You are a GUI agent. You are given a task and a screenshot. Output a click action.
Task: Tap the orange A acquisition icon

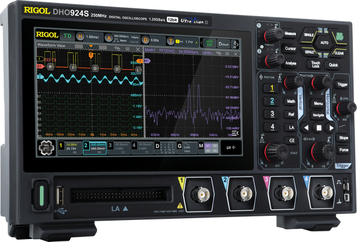109,38
